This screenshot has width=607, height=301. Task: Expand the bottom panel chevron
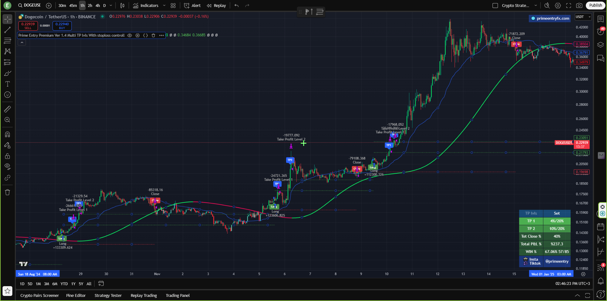coord(577,296)
